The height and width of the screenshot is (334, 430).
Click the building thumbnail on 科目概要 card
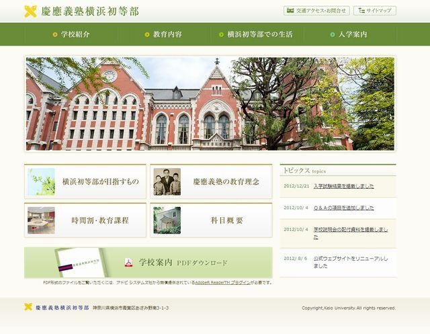click(x=167, y=220)
